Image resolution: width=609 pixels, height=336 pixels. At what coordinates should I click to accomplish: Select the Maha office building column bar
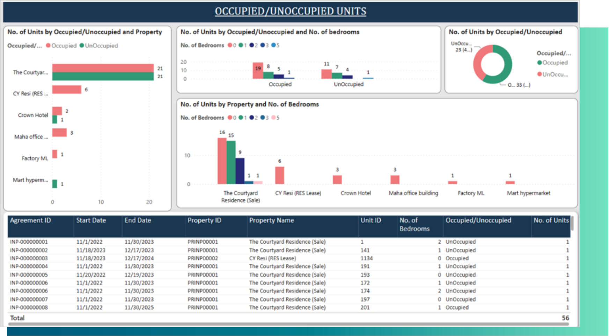395,179
